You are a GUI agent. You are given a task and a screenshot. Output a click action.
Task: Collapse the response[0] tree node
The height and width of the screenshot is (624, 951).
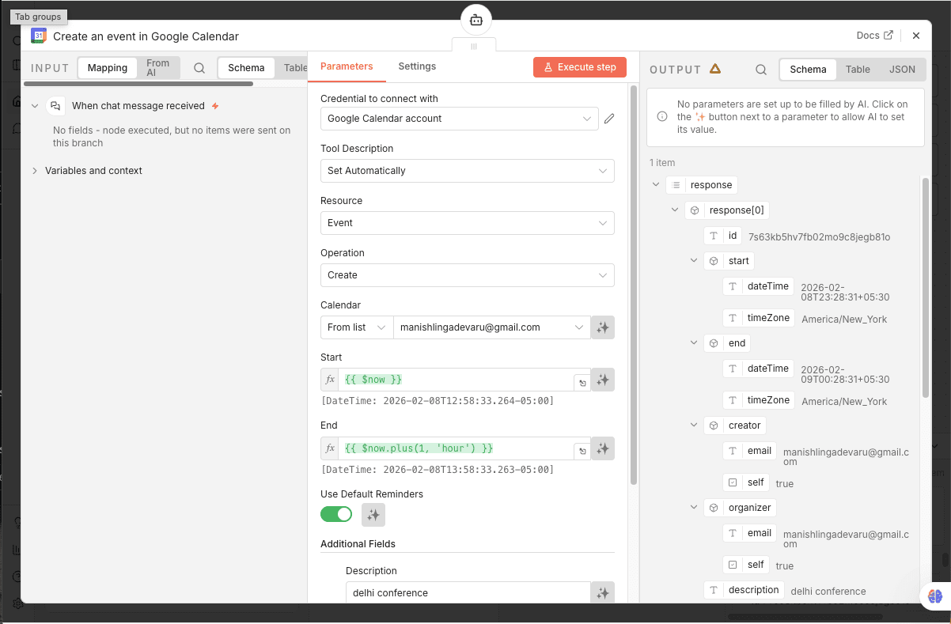(x=675, y=210)
